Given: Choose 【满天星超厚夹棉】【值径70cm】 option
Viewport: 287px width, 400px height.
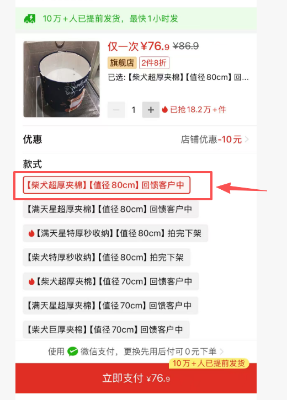Looking at the screenshot, I should click(x=110, y=305).
